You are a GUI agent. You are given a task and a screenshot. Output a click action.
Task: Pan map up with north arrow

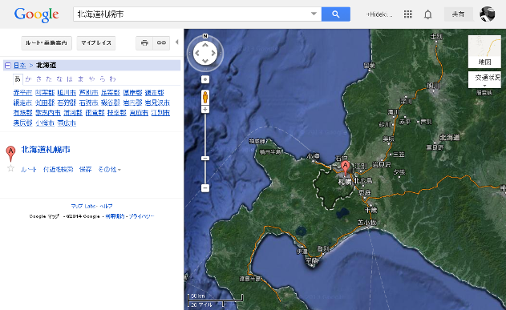click(205, 45)
